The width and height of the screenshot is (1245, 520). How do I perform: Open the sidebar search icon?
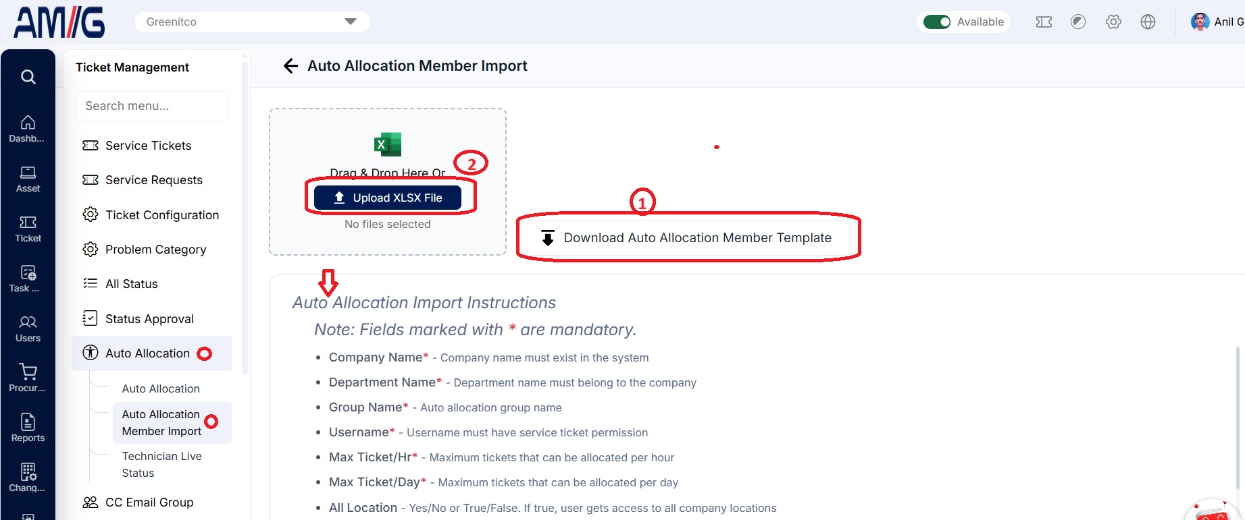tap(28, 77)
